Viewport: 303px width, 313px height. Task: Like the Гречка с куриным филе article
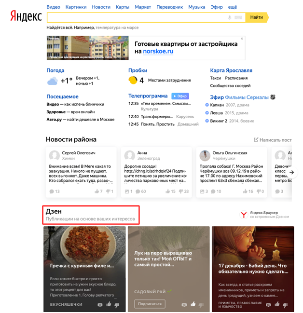click(x=109, y=304)
